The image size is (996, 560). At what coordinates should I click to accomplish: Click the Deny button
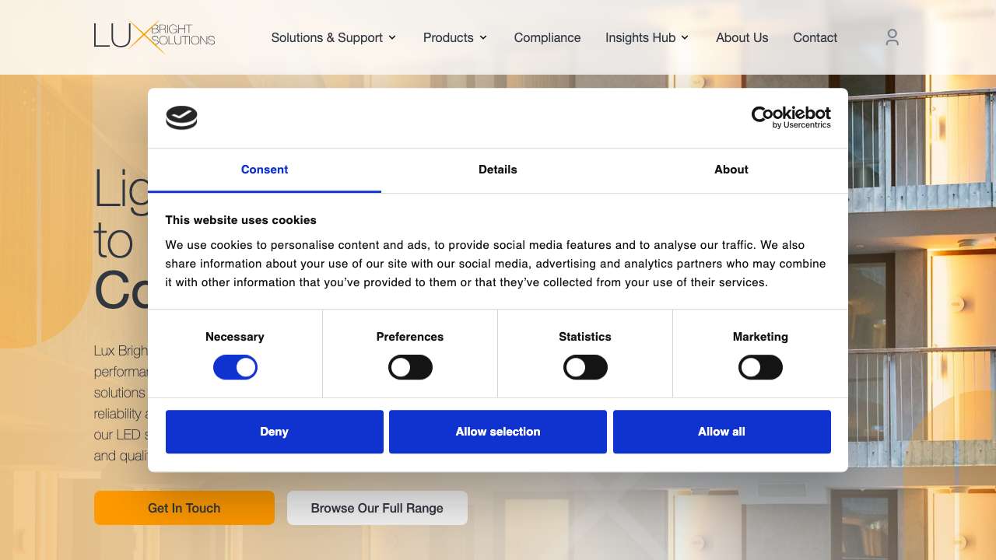pyautogui.click(x=274, y=432)
